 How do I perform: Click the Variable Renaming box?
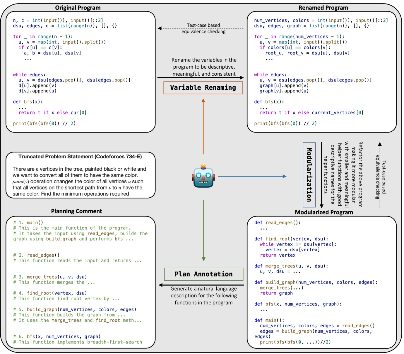[x=203, y=87]
